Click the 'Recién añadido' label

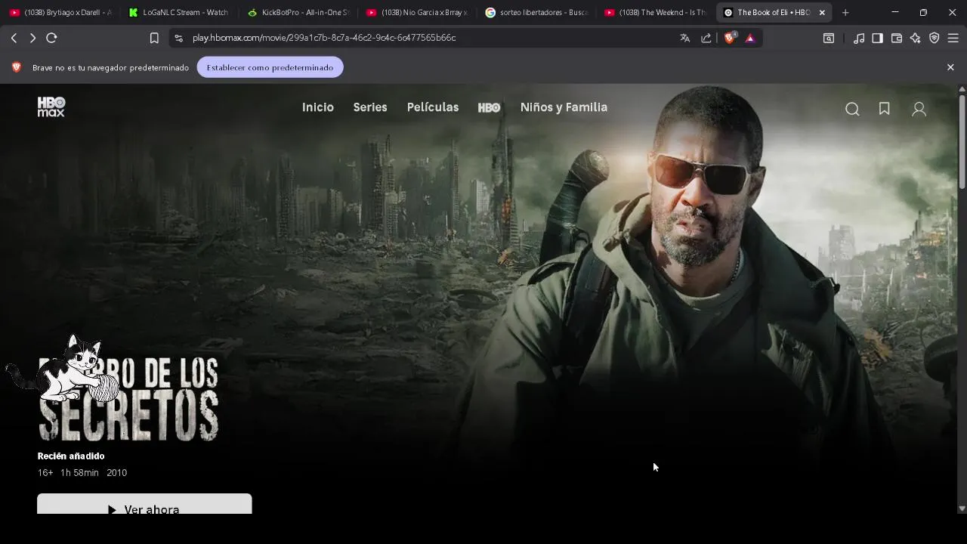[71, 456]
